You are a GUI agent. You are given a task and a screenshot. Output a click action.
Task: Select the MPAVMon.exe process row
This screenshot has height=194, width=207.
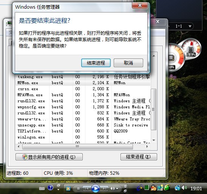(x=83, y=95)
